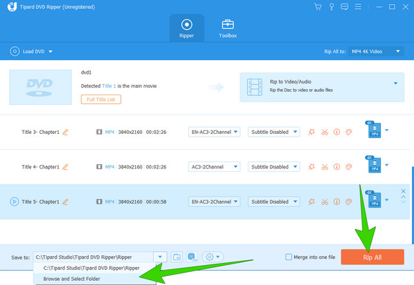This screenshot has width=414, height=285.
Task: Open the info icon for Title 5
Action: click(x=337, y=202)
